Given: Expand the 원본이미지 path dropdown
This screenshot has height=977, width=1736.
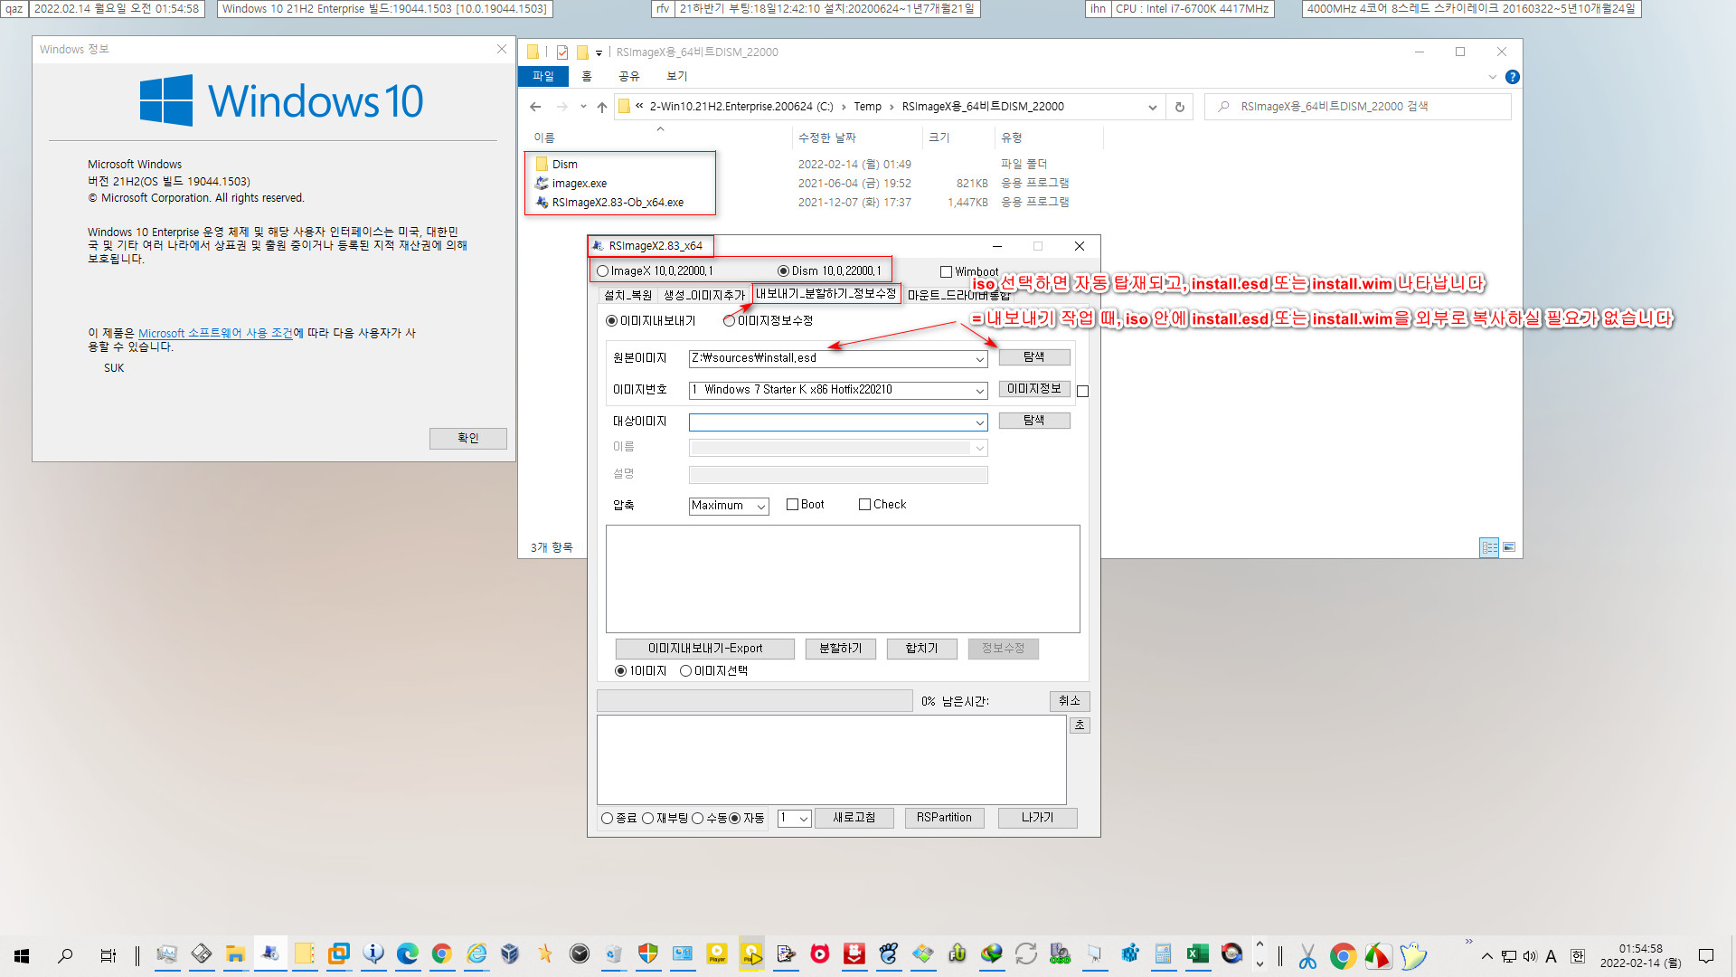Looking at the screenshot, I should 979,358.
